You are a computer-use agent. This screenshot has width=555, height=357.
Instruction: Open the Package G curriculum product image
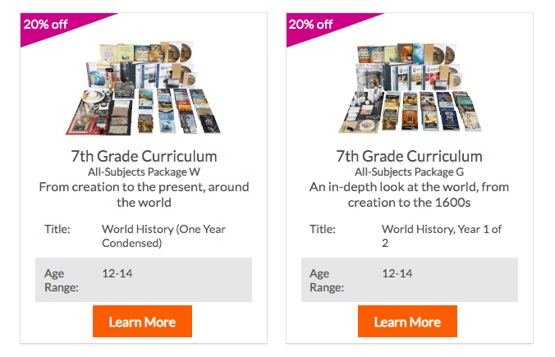click(x=409, y=89)
